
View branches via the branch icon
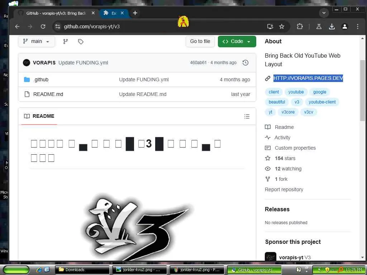click(x=66, y=42)
